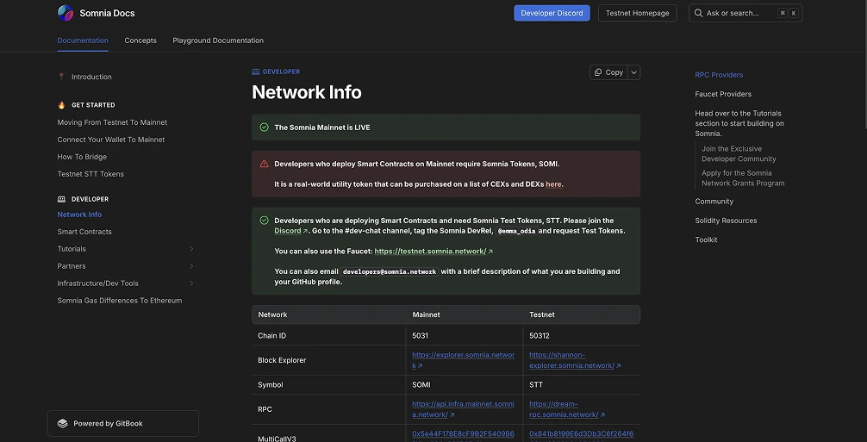Click the Somnia Docs logo icon
The image size is (867, 442).
65,13
